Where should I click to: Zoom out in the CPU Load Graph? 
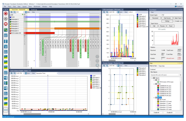coord(107,12)
